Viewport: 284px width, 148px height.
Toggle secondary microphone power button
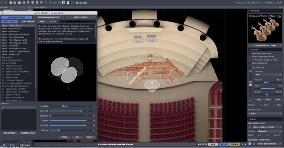(x=250, y=144)
